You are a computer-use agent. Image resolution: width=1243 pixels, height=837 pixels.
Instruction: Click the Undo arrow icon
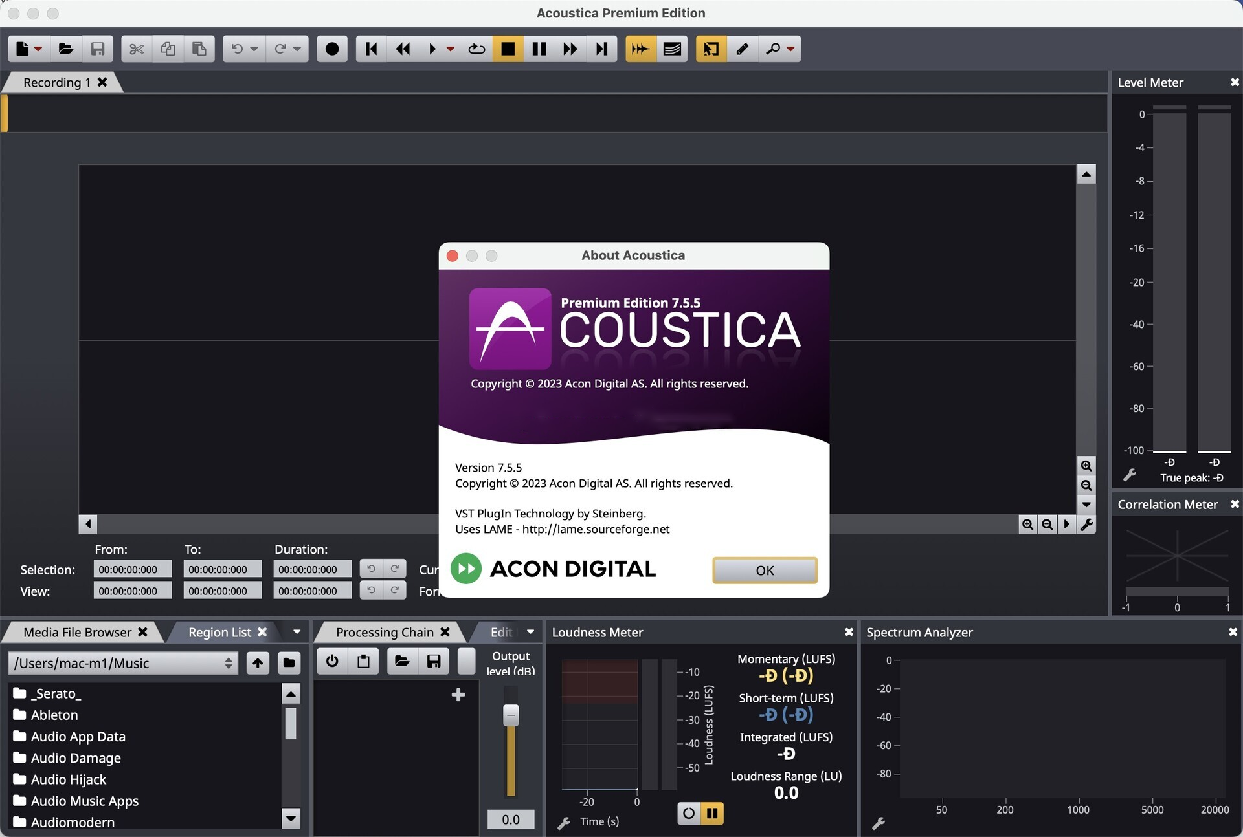pos(238,49)
